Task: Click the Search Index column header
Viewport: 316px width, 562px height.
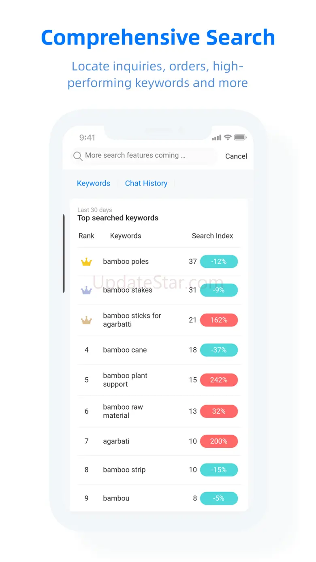Action: [x=212, y=236]
